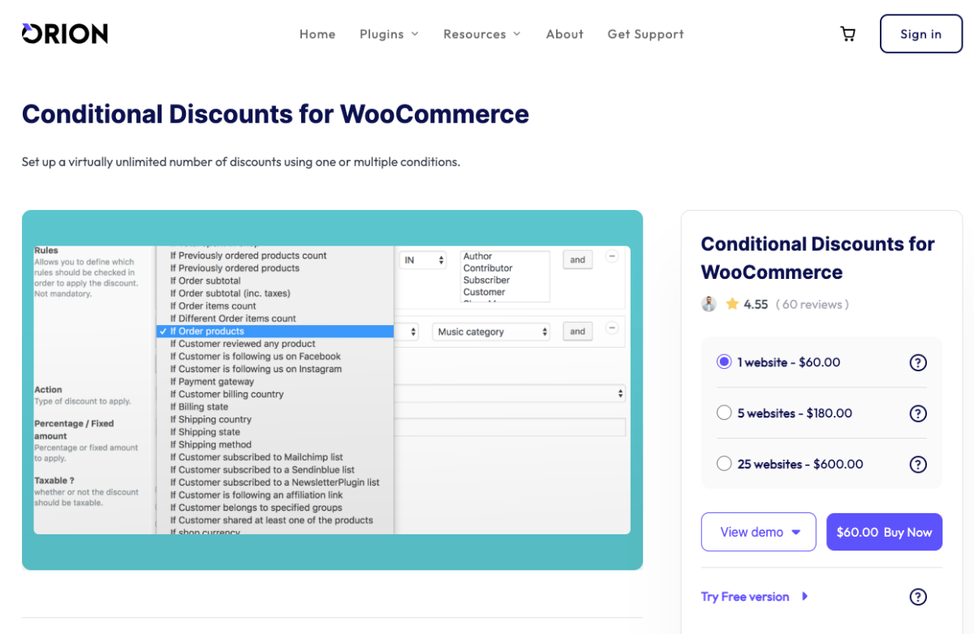Open the View demo dropdown
The height and width of the screenshot is (634, 974).
coord(759,532)
